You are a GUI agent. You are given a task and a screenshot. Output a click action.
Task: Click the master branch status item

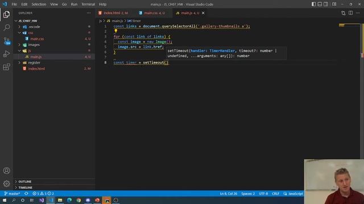[x=13, y=194]
